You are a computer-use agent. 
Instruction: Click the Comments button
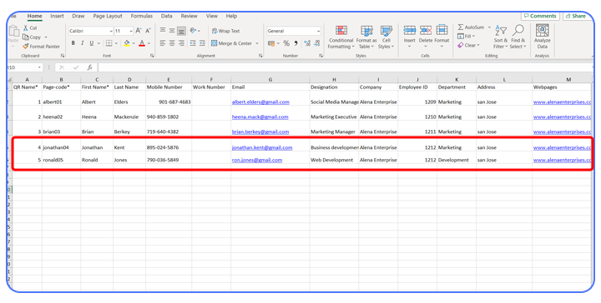click(x=540, y=16)
